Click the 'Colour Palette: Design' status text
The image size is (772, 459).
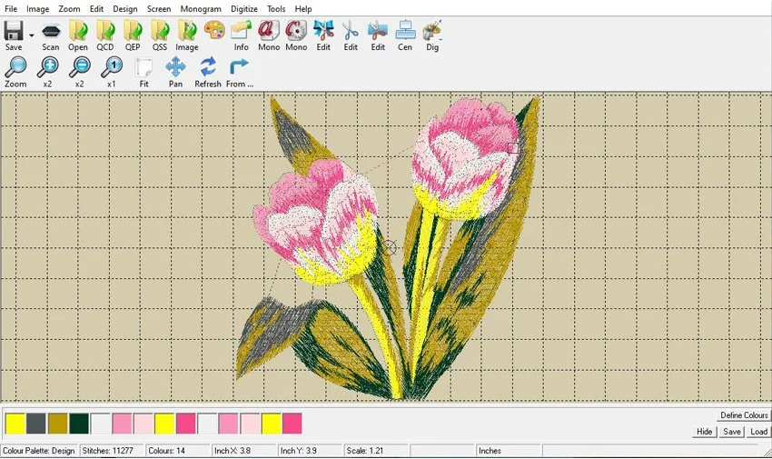click(38, 451)
